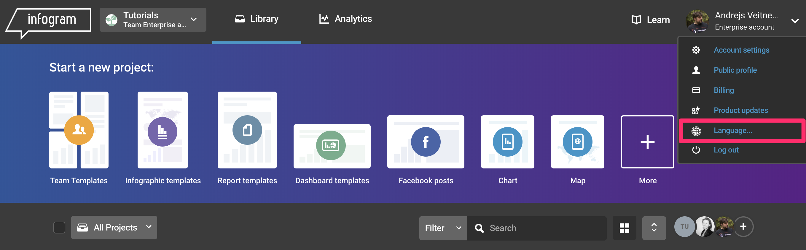
Task: Add a team member with plus button
Action: [743, 227]
